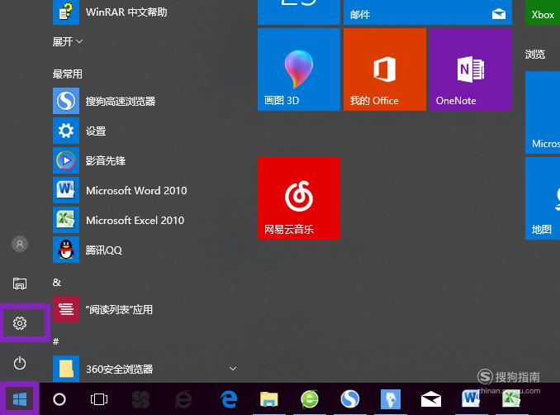
Task: Open the faded Internet Explorer taskbar icon
Action: pos(183,399)
